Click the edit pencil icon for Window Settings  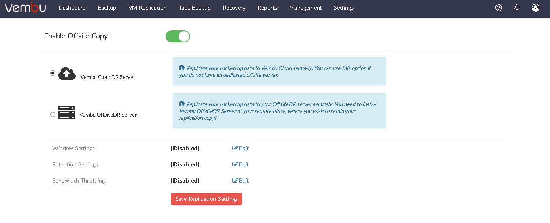(235, 148)
